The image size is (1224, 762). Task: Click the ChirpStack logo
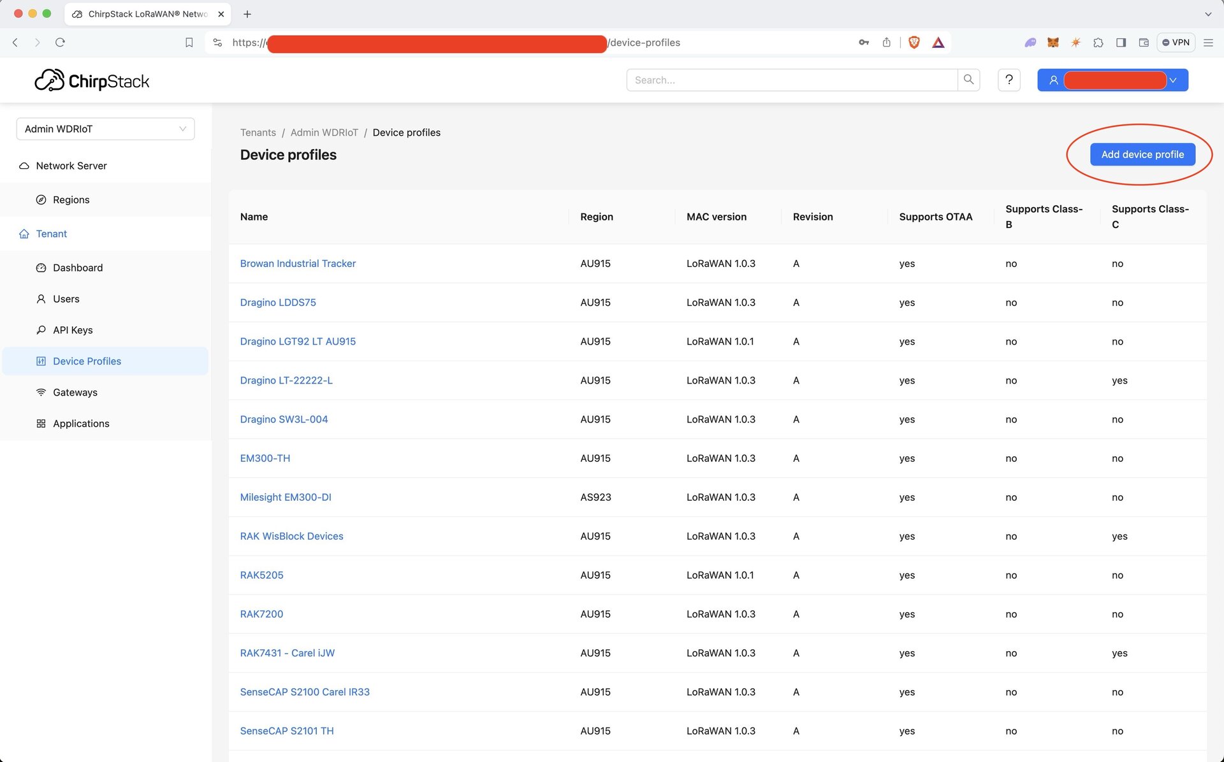click(92, 80)
